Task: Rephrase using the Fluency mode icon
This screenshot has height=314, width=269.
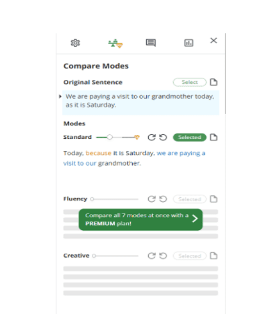Action: [152, 199]
